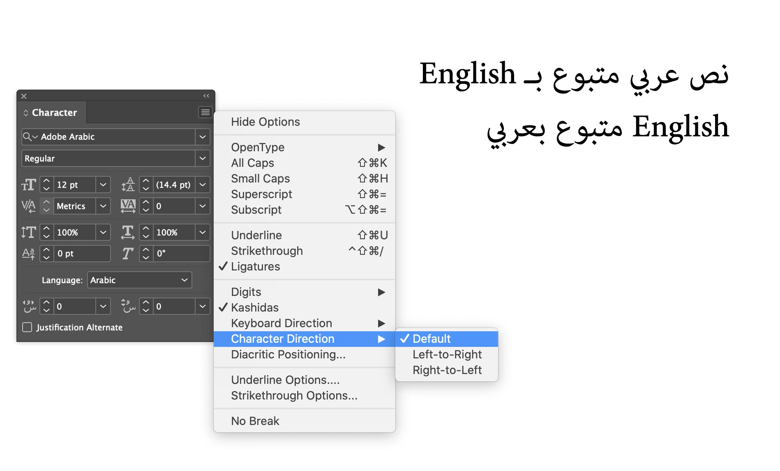Click the font size icon

click(x=28, y=185)
